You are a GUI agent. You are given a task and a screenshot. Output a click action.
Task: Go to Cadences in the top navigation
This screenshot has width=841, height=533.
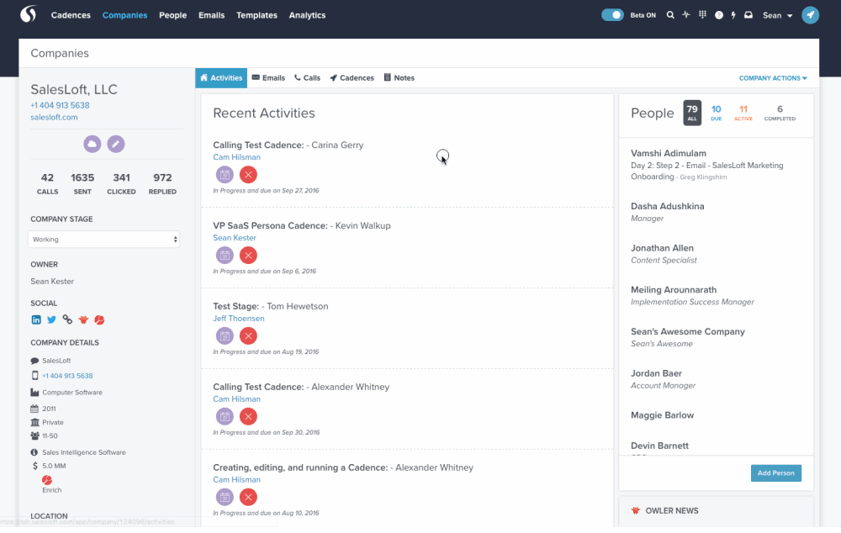point(71,15)
